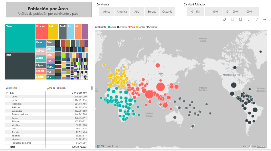Toggle the 100M + population slicer
Image resolution: width=271 pixels, height=151 pixels.
pos(250,12)
